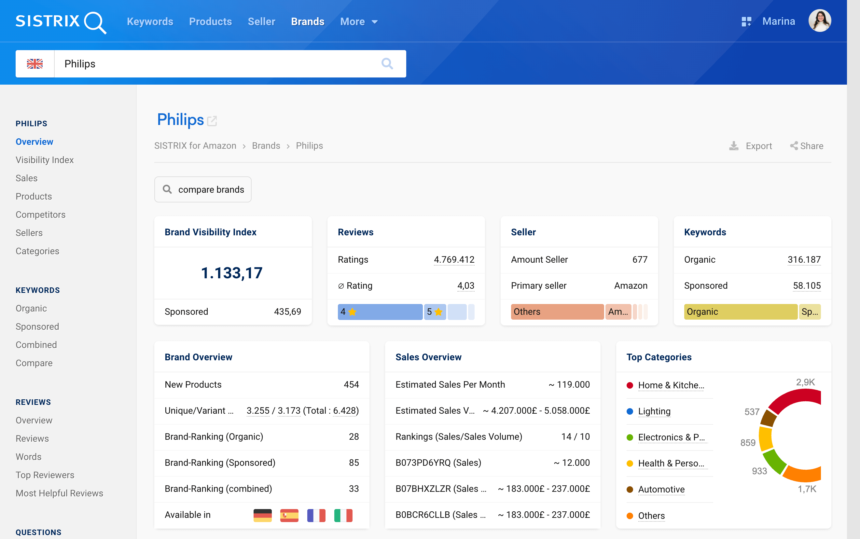The height and width of the screenshot is (539, 860).
Task: Click the Competitors sidebar link
Action: 41,214
